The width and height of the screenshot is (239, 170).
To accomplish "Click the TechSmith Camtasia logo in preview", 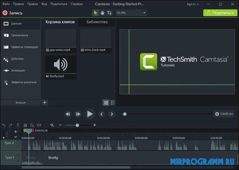I will tap(184, 62).
